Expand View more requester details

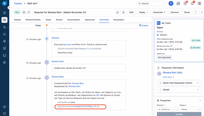tap(168, 77)
